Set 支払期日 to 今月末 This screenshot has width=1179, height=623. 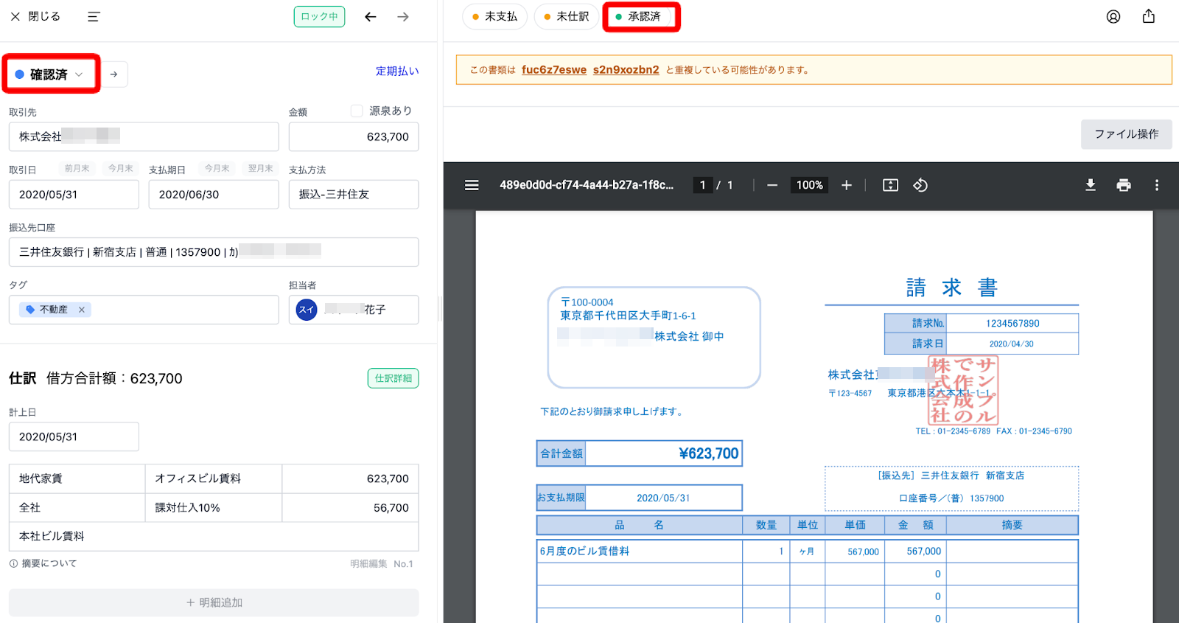pyautogui.click(x=217, y=168)
